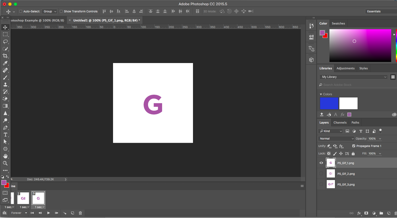Select the Move tool
Viewport: 397px width, 218px height.
(5, 27)
